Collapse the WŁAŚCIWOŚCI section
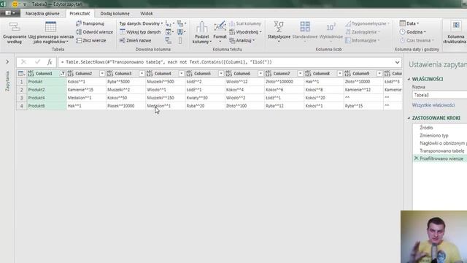This screenshot has height=263, width=467. coord(409,79)
